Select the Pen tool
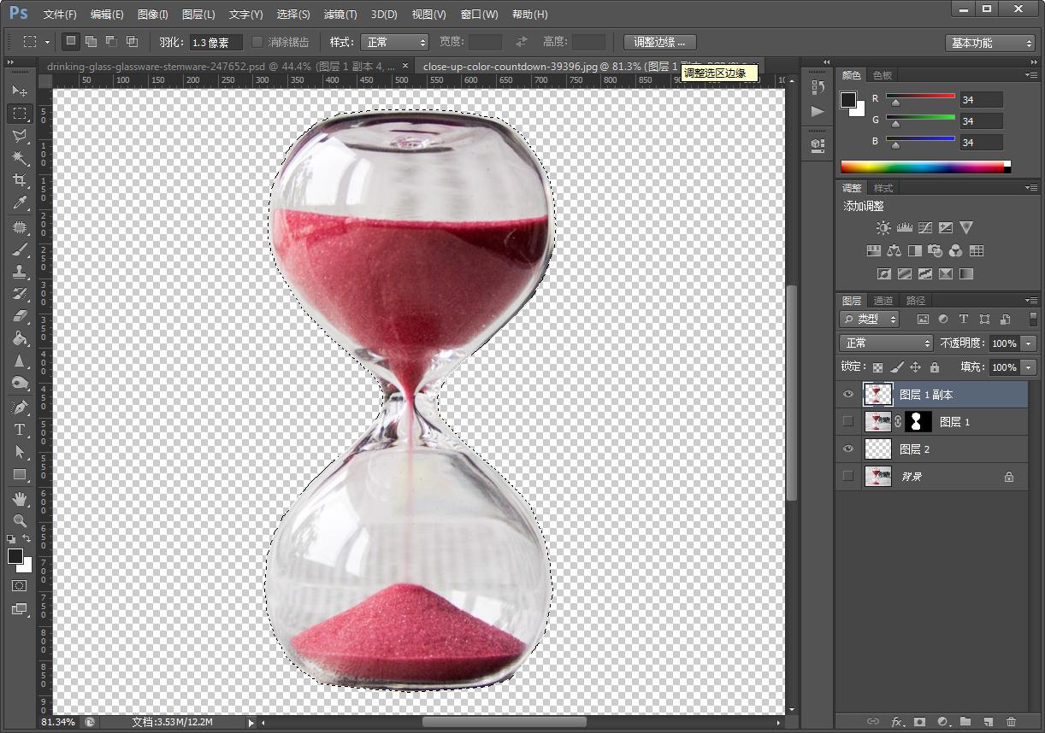This screenshot has width=1045, height=733. click(x=20, y=408)
